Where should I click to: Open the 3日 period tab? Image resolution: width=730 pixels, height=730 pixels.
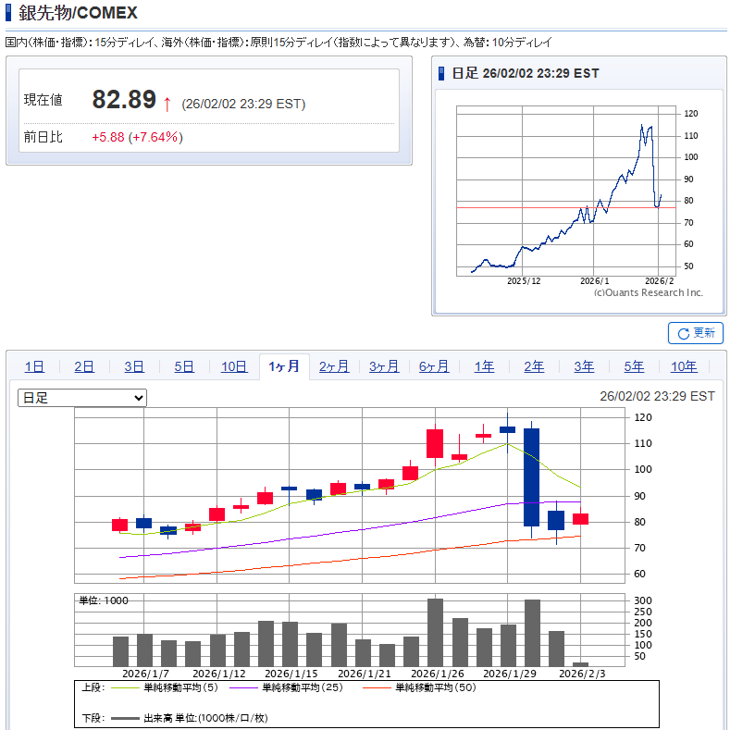click(134, 366)
